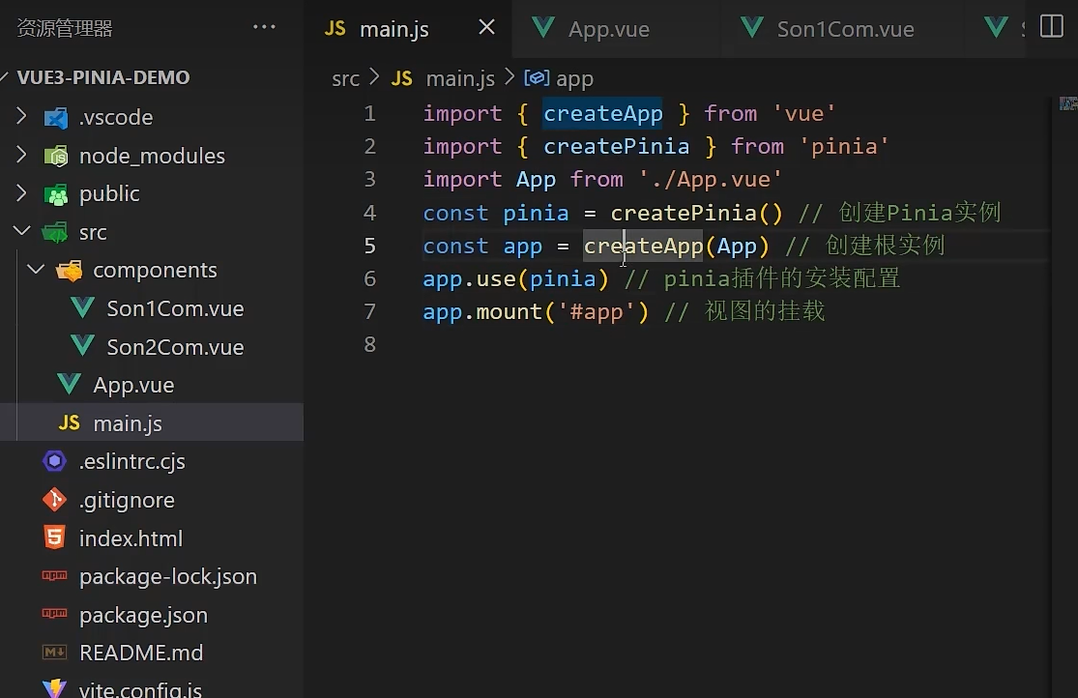1078x698 pixels.
Task: Click the HTML icon beside index.html
Action: coord(54,538)
